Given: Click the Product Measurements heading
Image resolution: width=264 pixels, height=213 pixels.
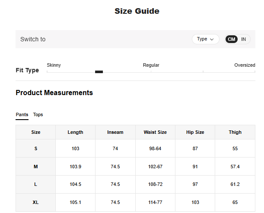Looking at the screenshot, I should [54, 93].
